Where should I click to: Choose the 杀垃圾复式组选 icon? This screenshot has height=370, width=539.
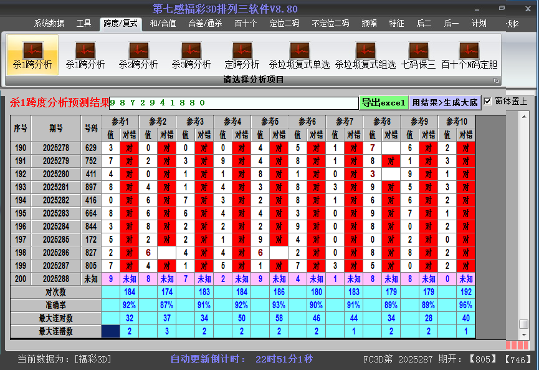[x=365, y=55]
